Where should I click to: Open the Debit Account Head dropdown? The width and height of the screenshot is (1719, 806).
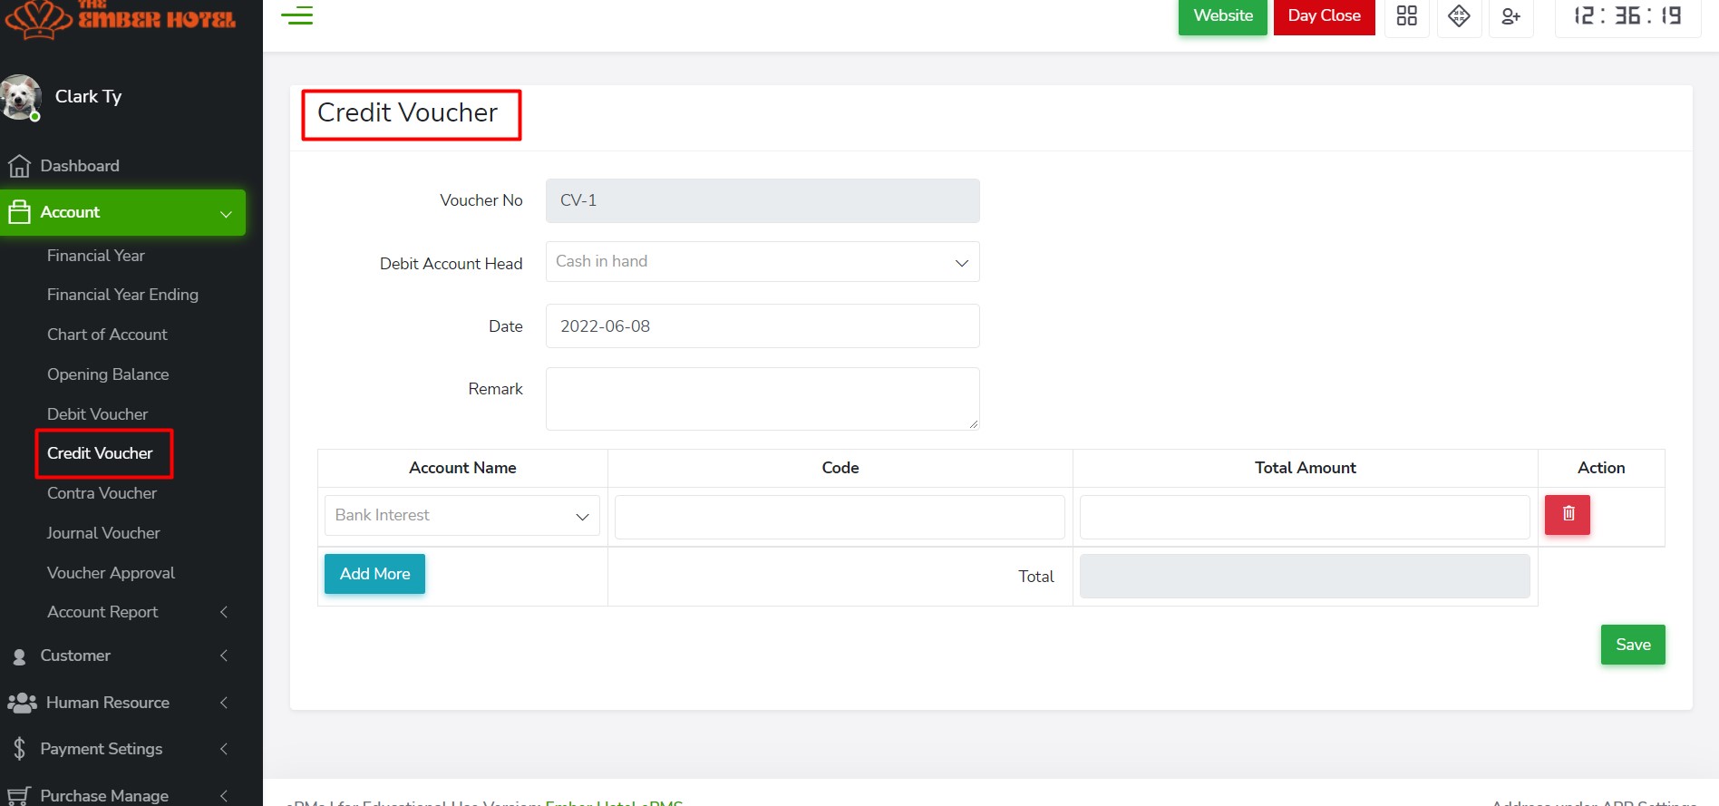pyautogui.click(x=762, y=262)
